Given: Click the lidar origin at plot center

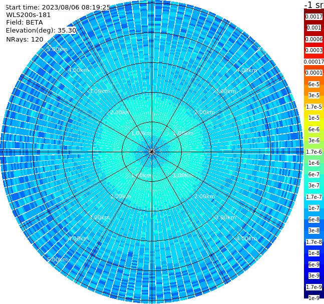Looking at the screenshot, I should (152, 152).
